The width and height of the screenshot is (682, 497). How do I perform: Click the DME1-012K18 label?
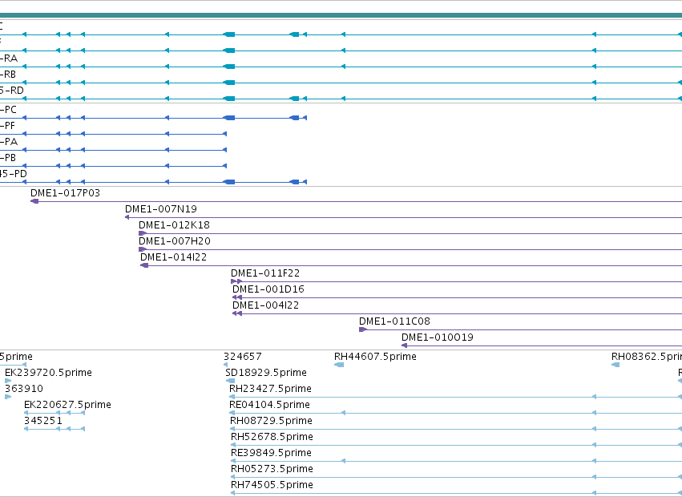[x=174, y=225]
